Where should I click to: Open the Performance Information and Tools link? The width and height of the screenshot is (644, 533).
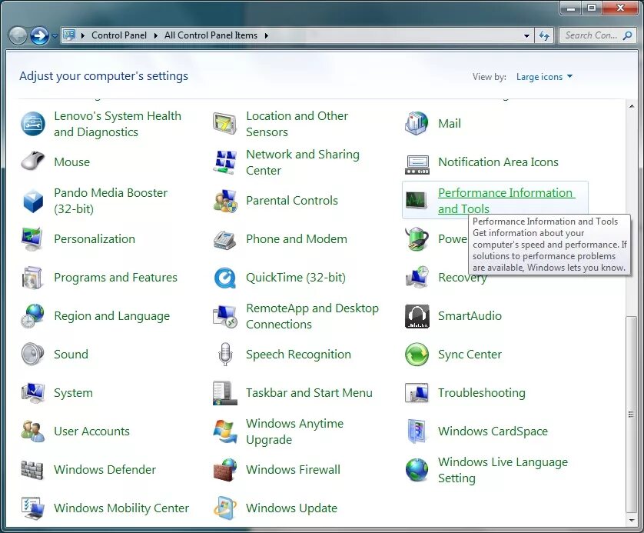pyautogui.click(x=506, y=201)
